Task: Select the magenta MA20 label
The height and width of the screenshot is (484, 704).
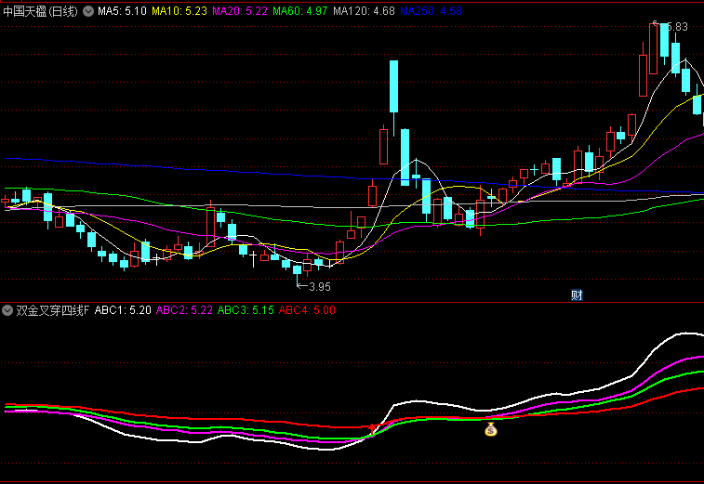Action: (240, 11)
